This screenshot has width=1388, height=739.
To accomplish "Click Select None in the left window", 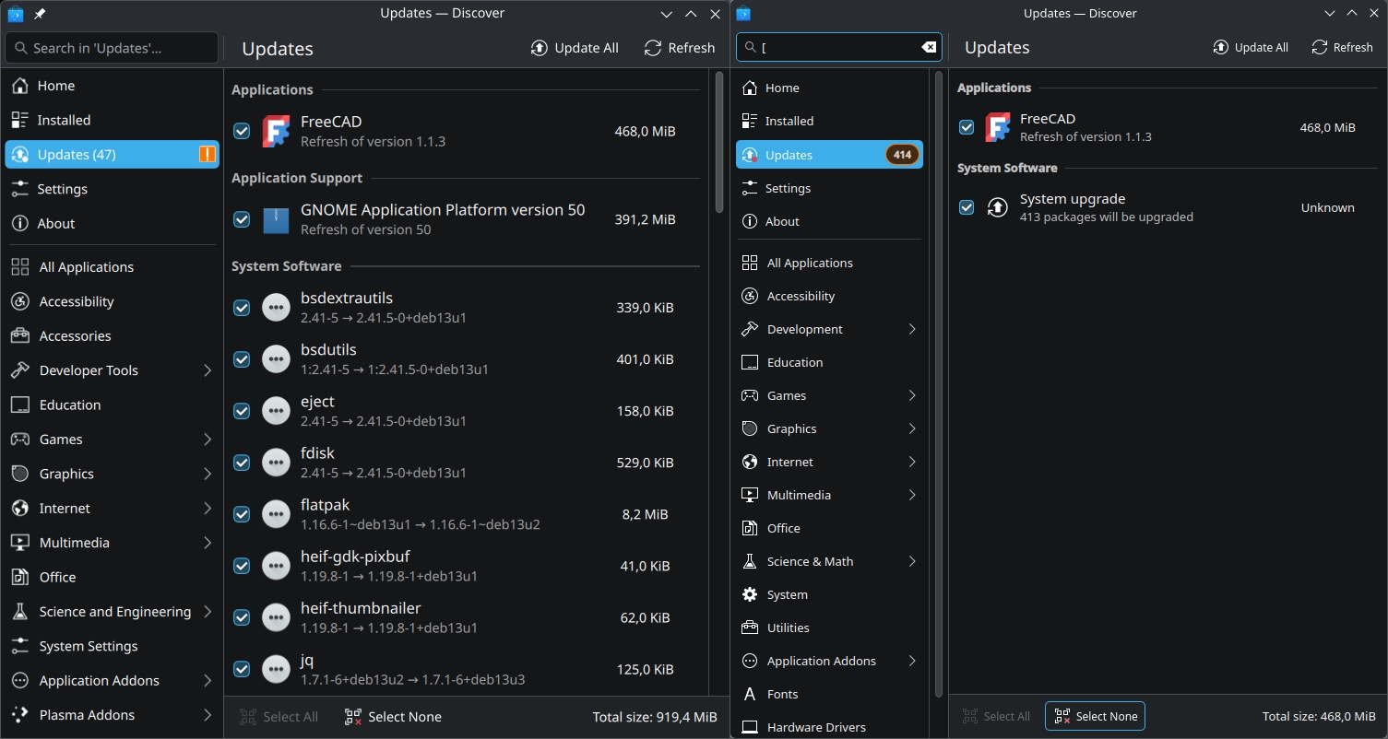I will pos(393,717).
